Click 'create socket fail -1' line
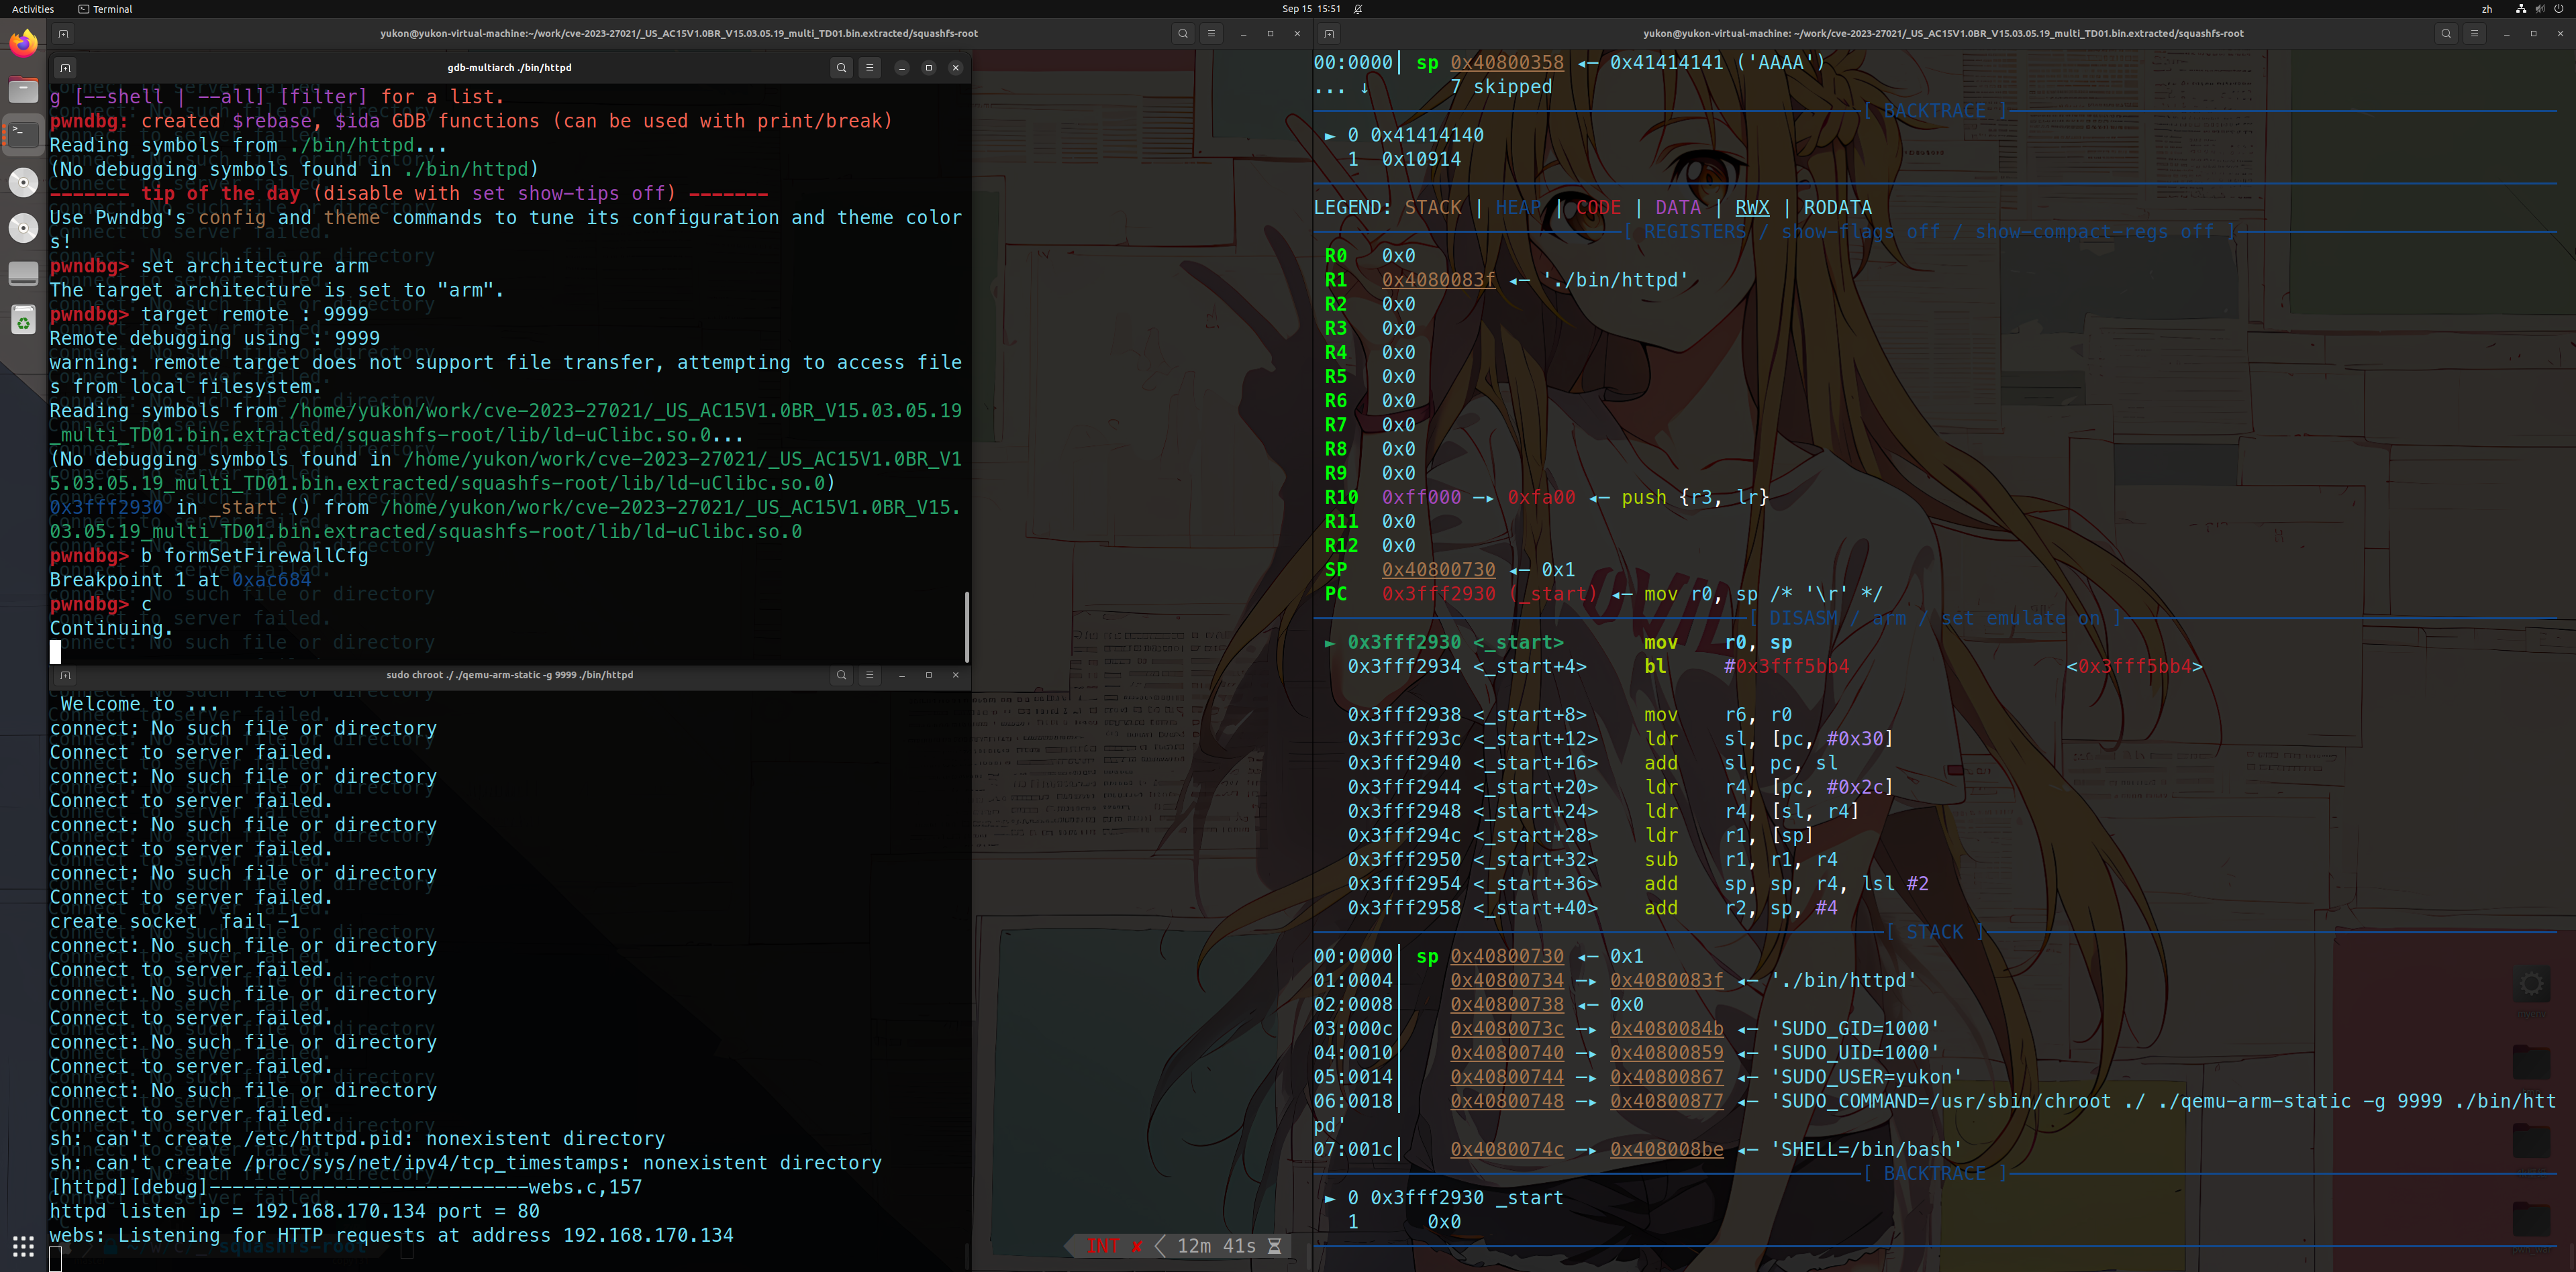 coord(175,921)
